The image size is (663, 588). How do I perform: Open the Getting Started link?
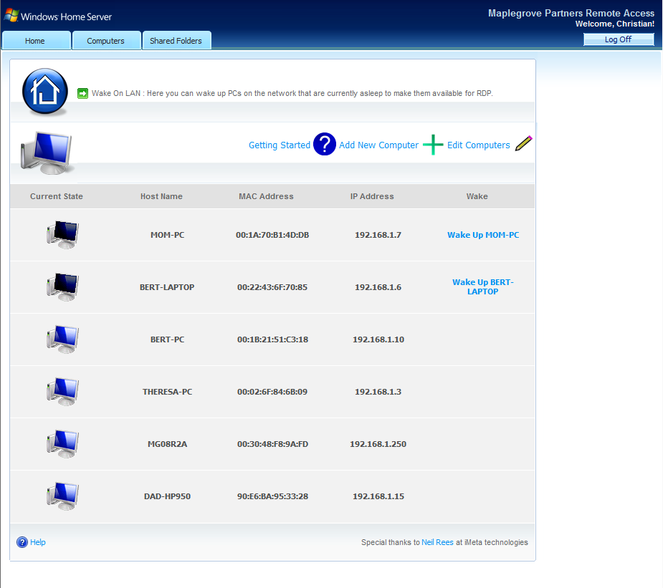279,145
